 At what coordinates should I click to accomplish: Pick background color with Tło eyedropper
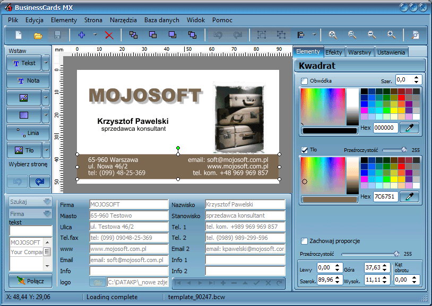click(409, 196)
